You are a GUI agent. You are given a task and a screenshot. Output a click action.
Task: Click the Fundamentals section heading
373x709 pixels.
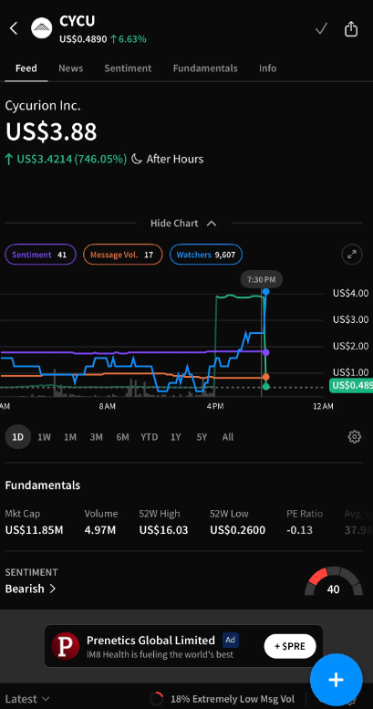tap(43, 485)
